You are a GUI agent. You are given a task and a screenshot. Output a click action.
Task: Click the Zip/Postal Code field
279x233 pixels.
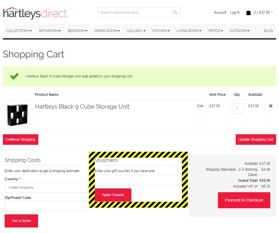[48, 206]
